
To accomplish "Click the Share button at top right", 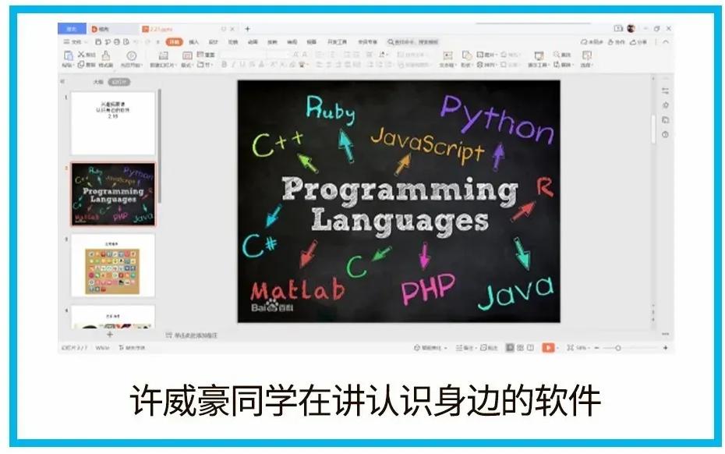I will pos(638,41).
